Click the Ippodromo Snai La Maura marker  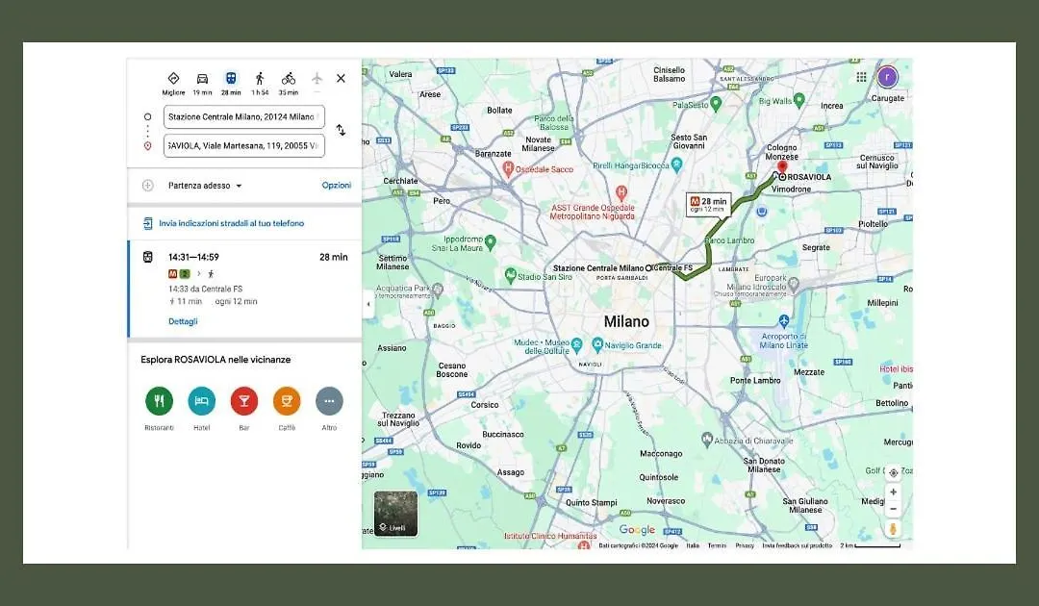(x=491, y=242)
